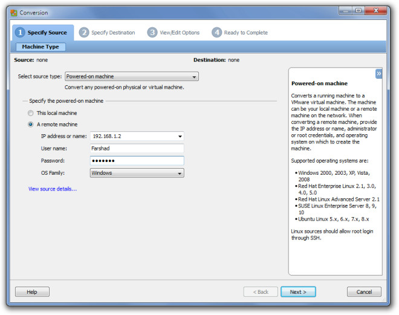Cancel the conversion wizard

(x=364, y=291)
